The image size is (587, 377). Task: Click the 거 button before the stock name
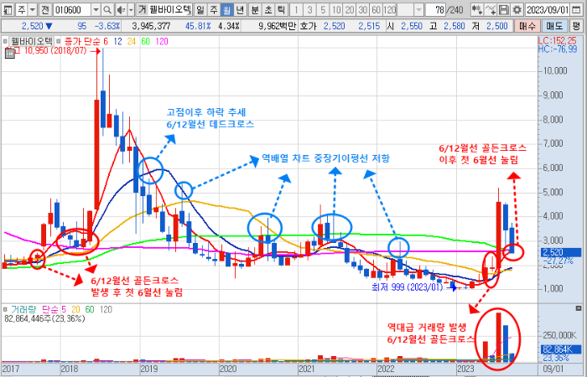click(x=143, y=10)
